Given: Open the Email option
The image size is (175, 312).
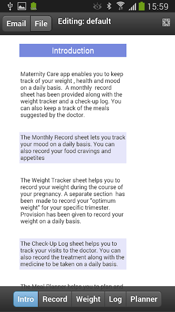Looking at the screenshot, I should 16,24.
